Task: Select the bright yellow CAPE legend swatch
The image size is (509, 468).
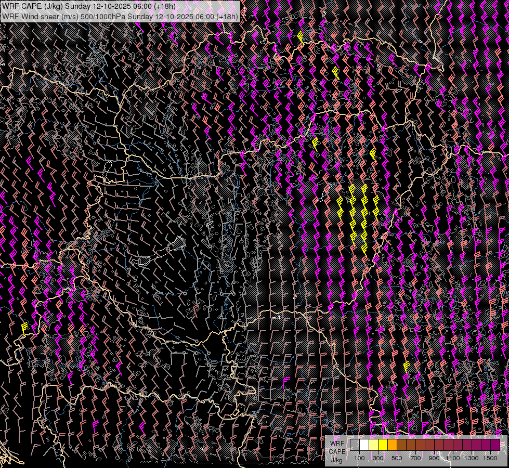Action: [383, 445]
